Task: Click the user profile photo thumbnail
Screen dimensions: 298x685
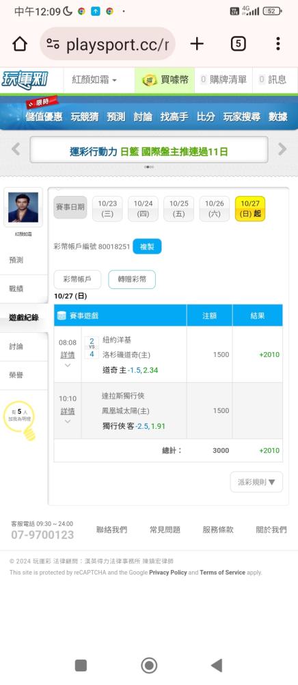Action: coord(23,208)
